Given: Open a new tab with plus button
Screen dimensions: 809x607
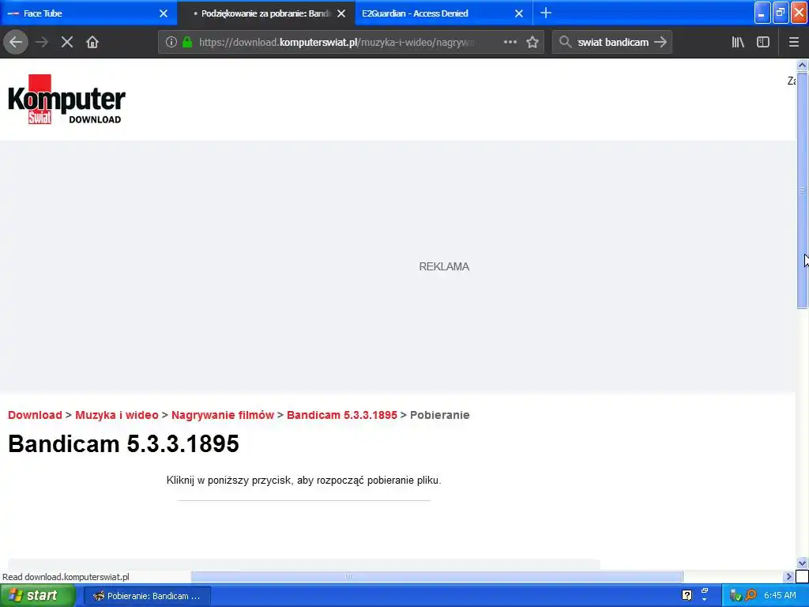Looking at the screenshot, I should point(546,13).
